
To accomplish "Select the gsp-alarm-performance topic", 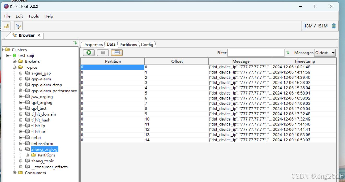I will click(54, 91).
